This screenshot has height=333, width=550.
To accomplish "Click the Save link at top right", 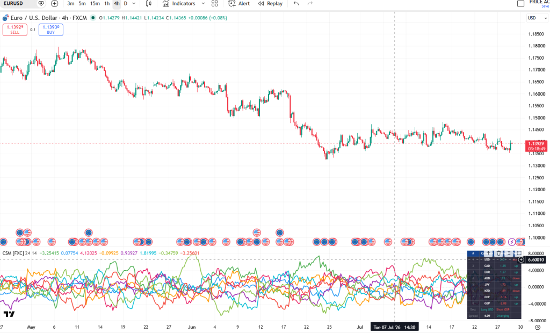I will coord(546,6).
